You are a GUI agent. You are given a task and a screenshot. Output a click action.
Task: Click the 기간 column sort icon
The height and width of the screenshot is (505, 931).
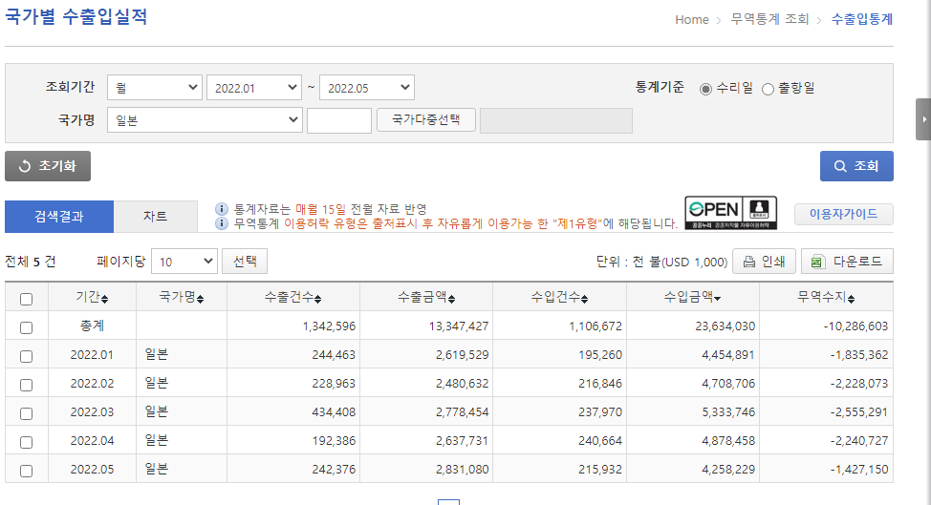(x=105, y=299)
